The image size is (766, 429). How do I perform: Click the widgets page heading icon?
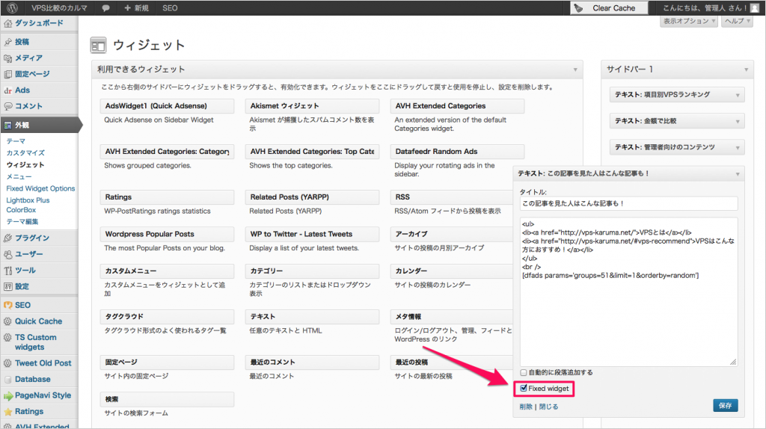tap(98, 46)
